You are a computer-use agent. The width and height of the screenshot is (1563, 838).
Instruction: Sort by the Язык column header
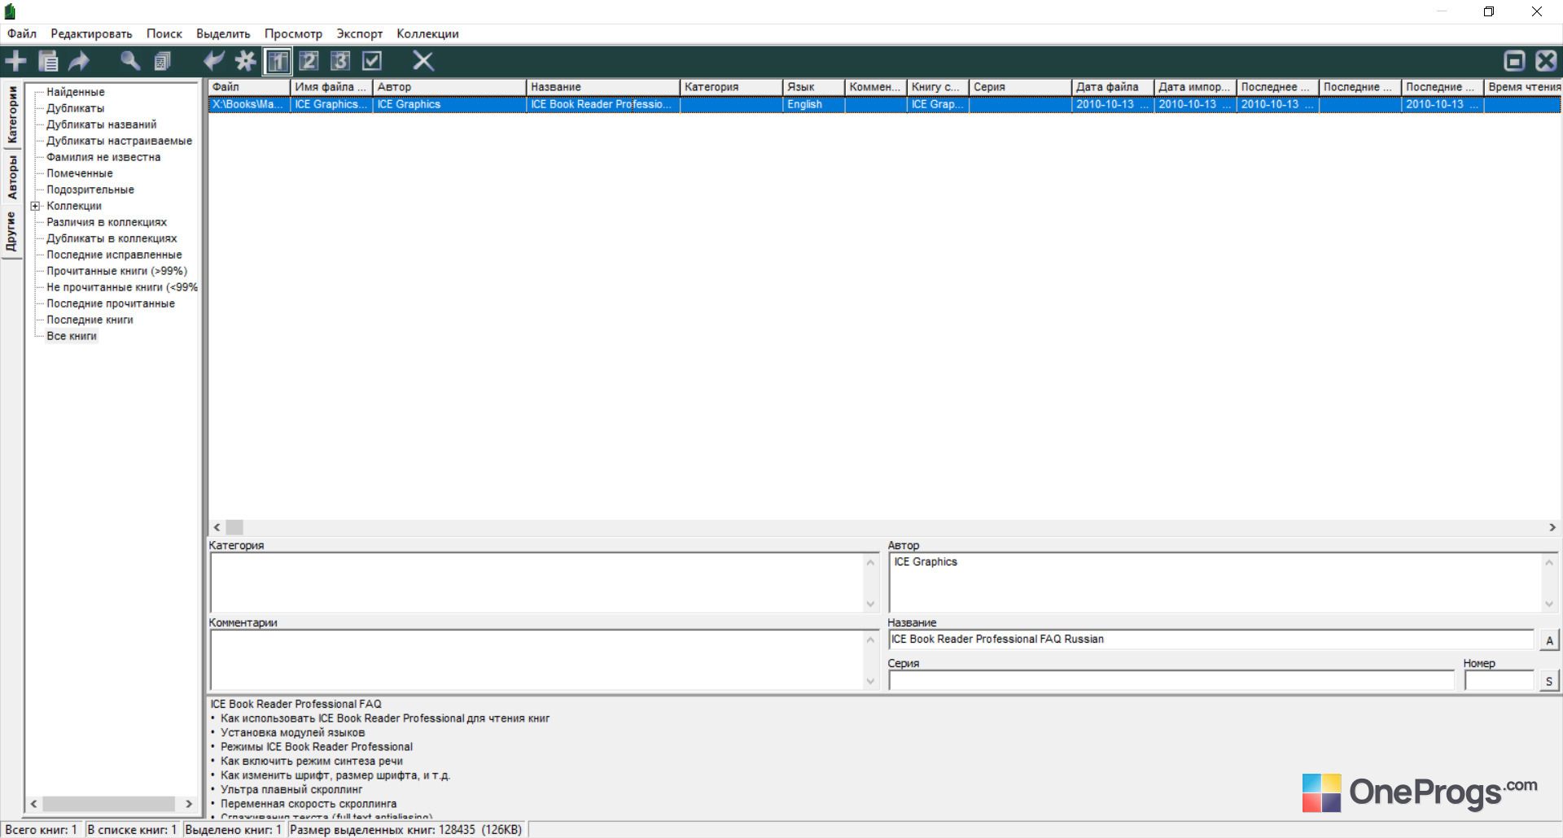click(x=813, y=87)
